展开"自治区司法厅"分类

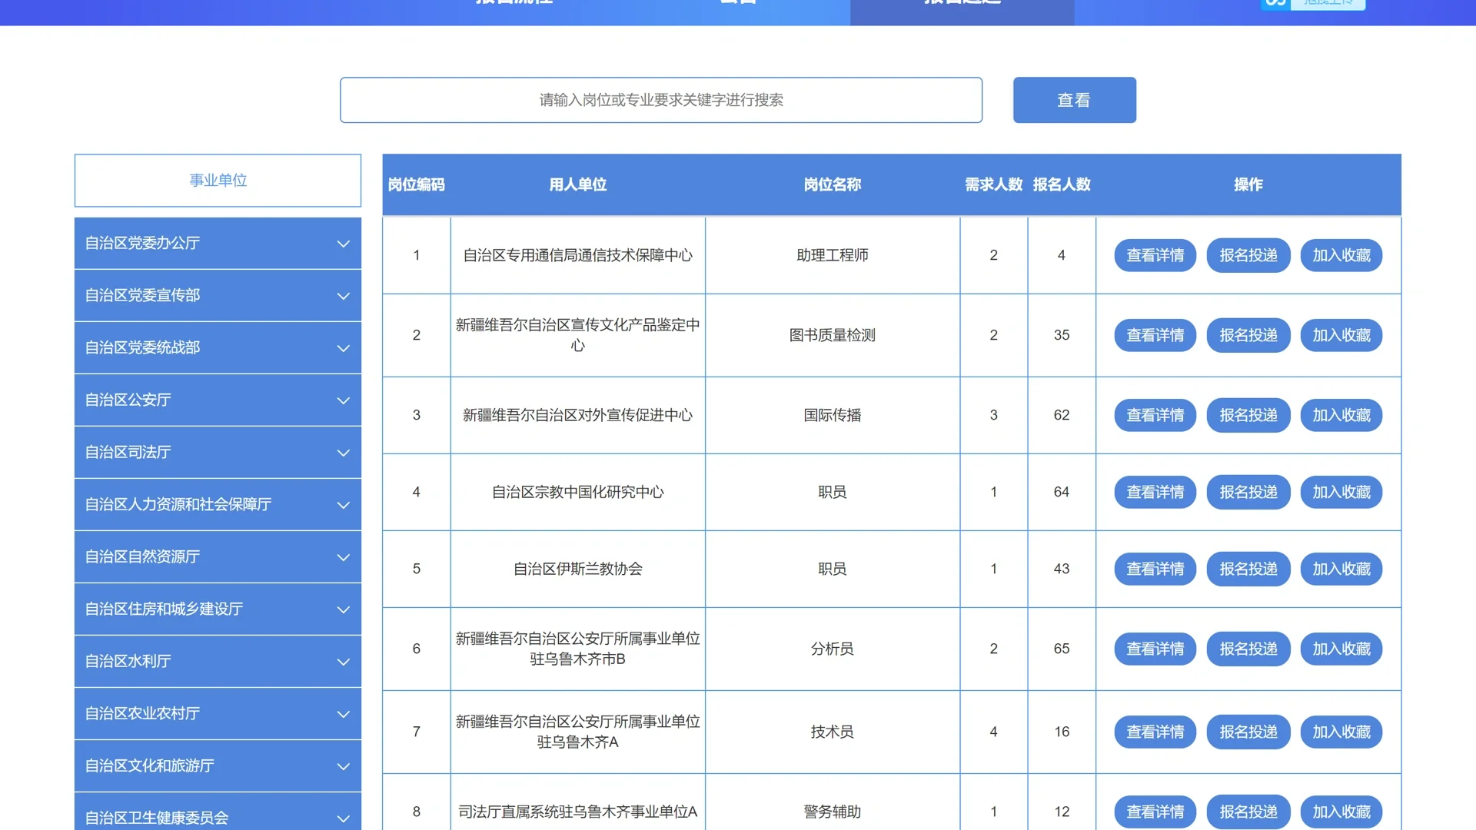pos(218,452)
